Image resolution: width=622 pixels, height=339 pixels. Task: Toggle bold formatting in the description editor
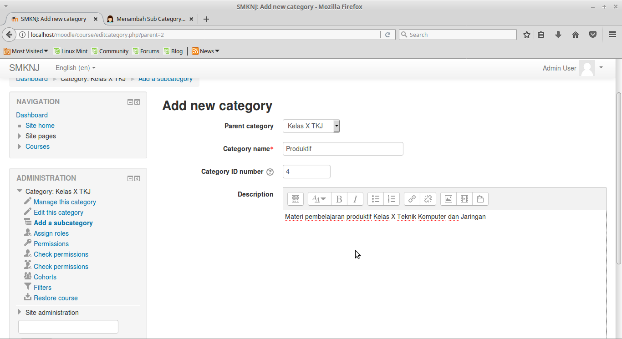[x=339, y=199]
